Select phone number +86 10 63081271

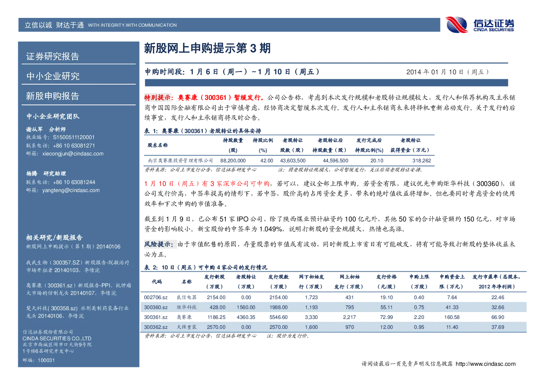click(74, 146)
